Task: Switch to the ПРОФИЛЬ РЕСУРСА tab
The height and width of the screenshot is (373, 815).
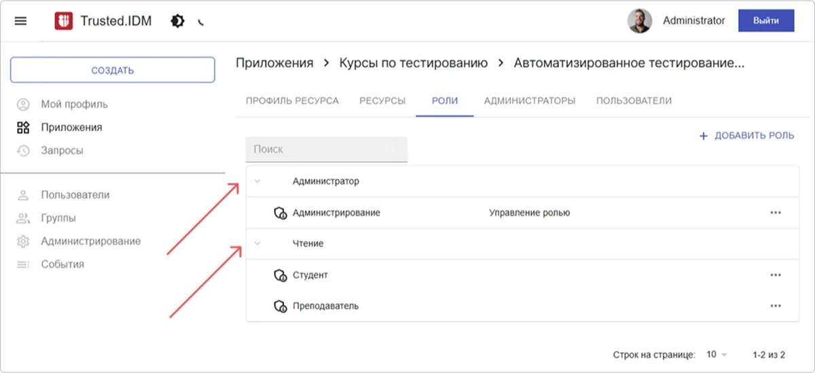Action: point(292,100)
